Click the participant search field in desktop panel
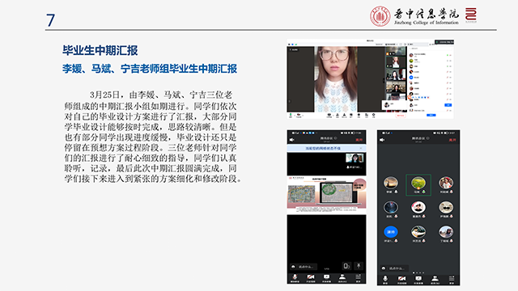The width and height of the screenshot is (518, 291). pos(430,48)
